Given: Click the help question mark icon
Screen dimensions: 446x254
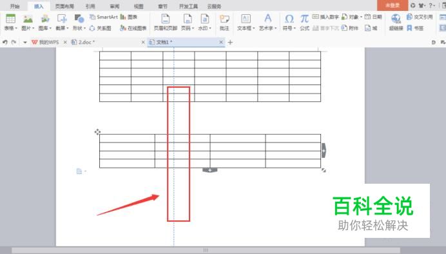Looking at the screenshot, I should (431, 5).
